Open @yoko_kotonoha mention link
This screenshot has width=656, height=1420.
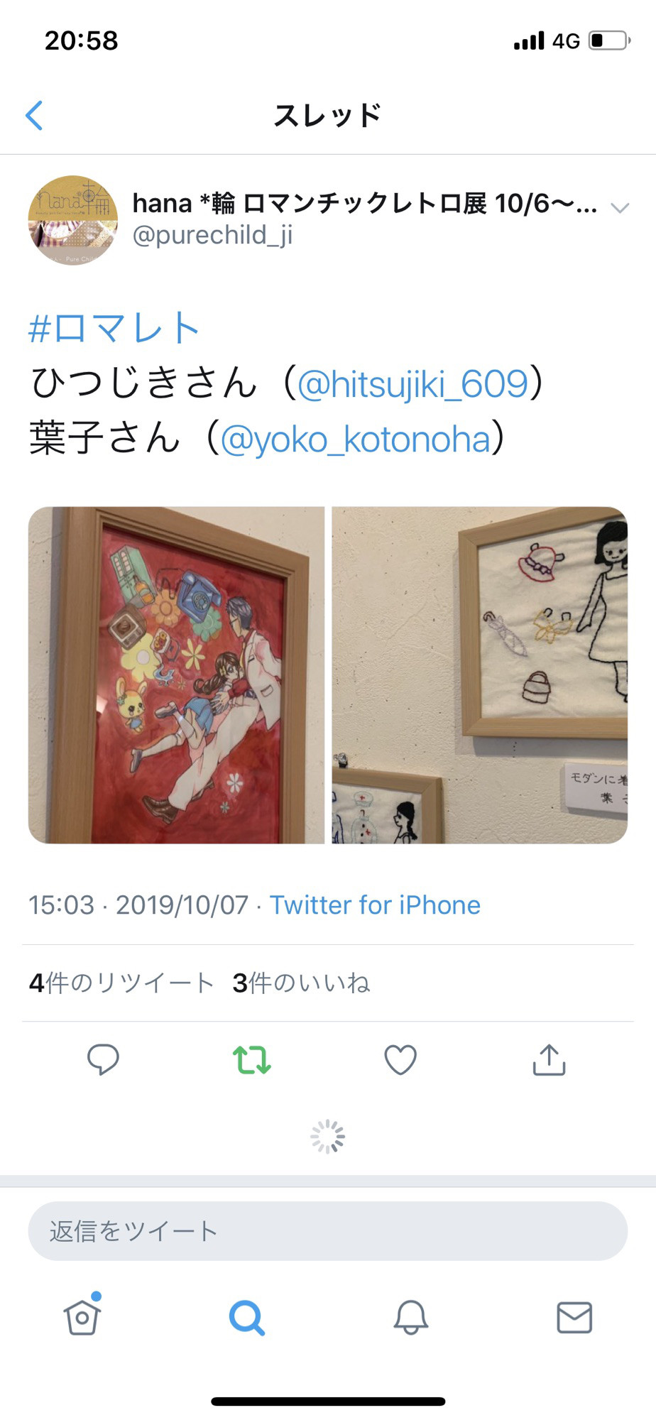(x=356, y=439)
